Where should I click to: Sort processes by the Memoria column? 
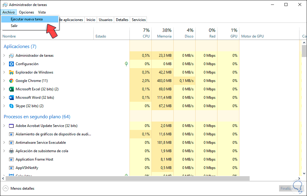click(x=164, y=36)
